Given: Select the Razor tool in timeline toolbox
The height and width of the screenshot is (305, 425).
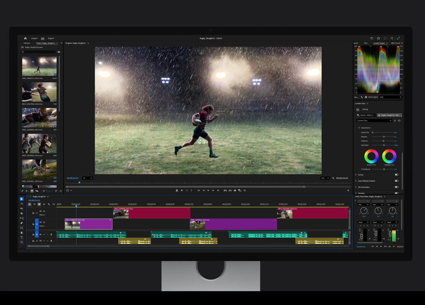Looking at the screenshot, I should pos(22,213).
